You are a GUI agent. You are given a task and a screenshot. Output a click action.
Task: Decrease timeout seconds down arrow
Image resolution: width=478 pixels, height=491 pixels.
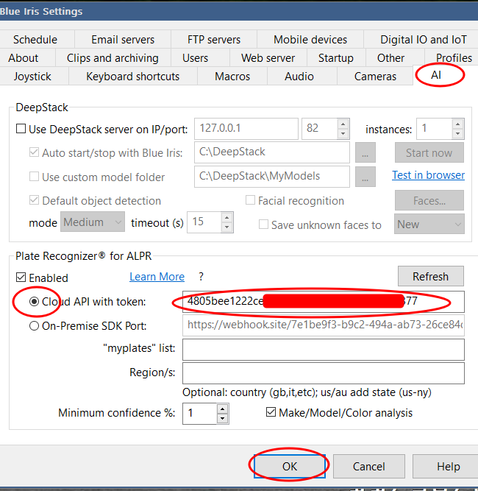click(x=227, y=227)
